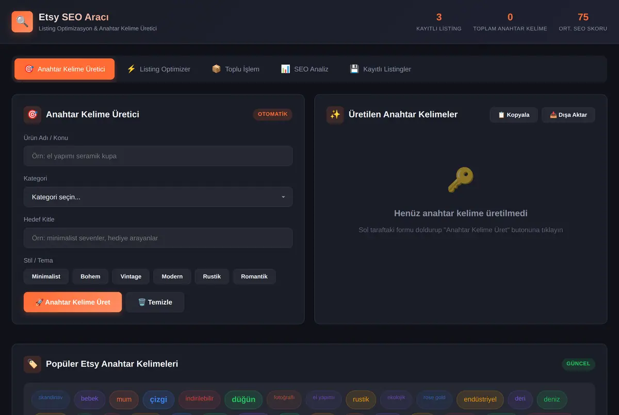Select the Rustik style chip

(x=212, y=276)
